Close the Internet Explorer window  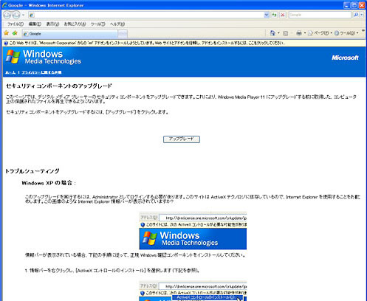(362, 5)
